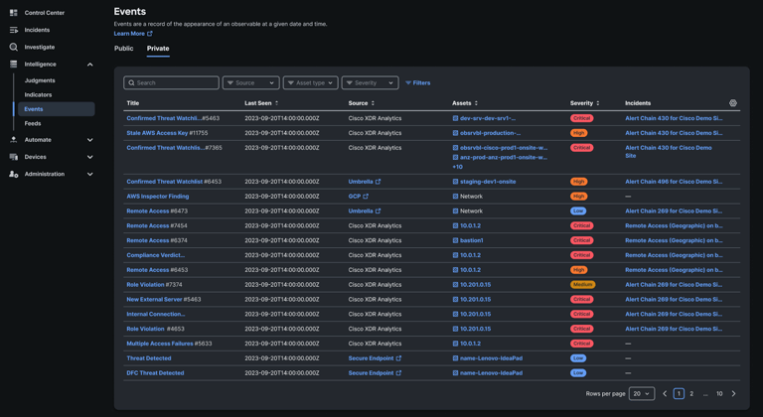763x417 pixels.
Task: Open the Asset type filter dropdown
Action: point(310,82)
